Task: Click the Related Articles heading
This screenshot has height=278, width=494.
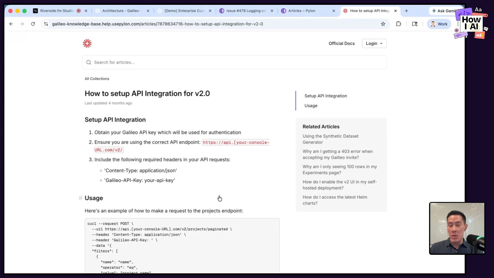Action: [x=321, y=127]
